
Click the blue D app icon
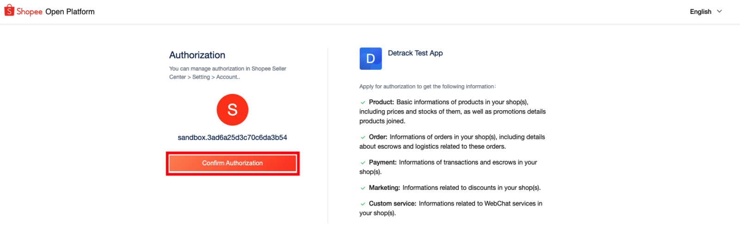[x=370, y=59]
